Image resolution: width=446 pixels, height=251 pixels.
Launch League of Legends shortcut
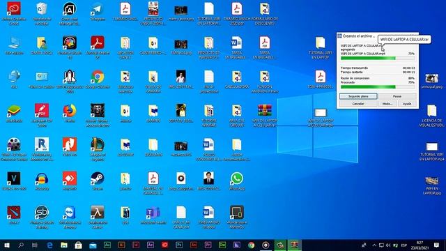(x=98, y=149)
